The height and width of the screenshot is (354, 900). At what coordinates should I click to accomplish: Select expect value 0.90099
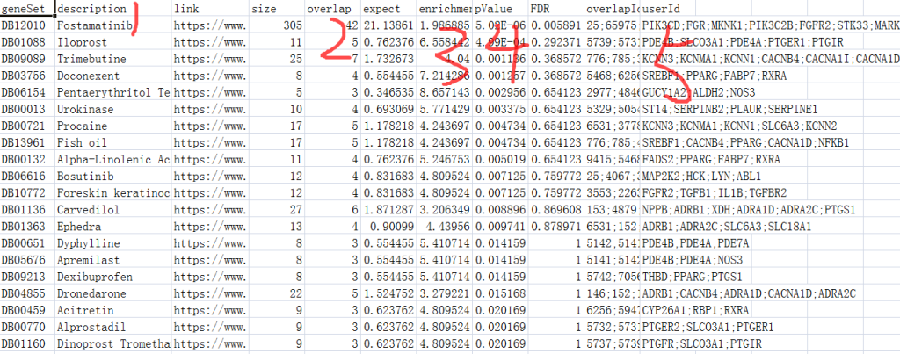(x=388, y=227)
